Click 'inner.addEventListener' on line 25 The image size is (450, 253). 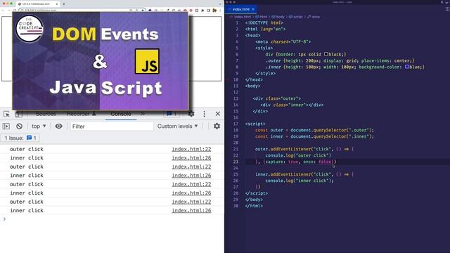[x=283, y=174]
